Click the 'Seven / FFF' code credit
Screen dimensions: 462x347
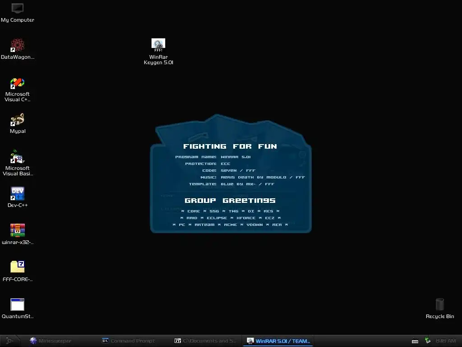[238, 170]
